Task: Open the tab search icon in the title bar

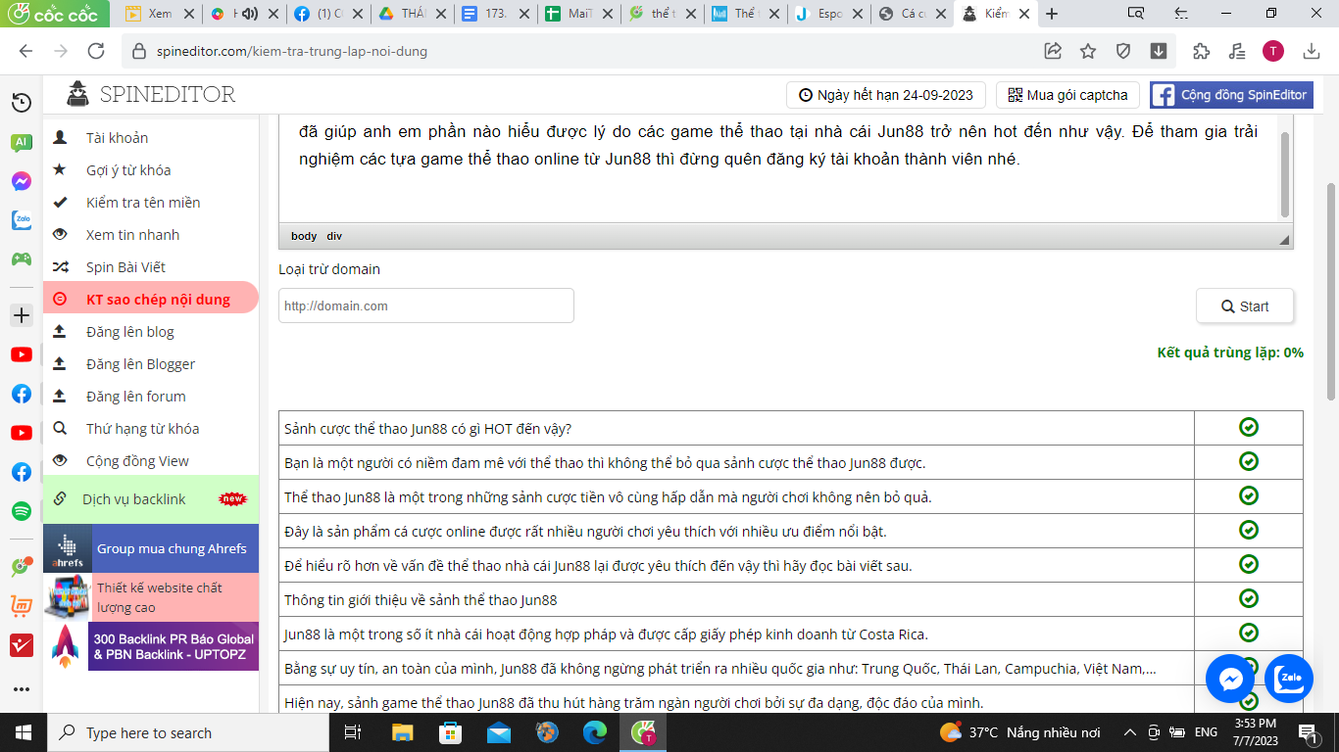Action: tap(1136, 14)
